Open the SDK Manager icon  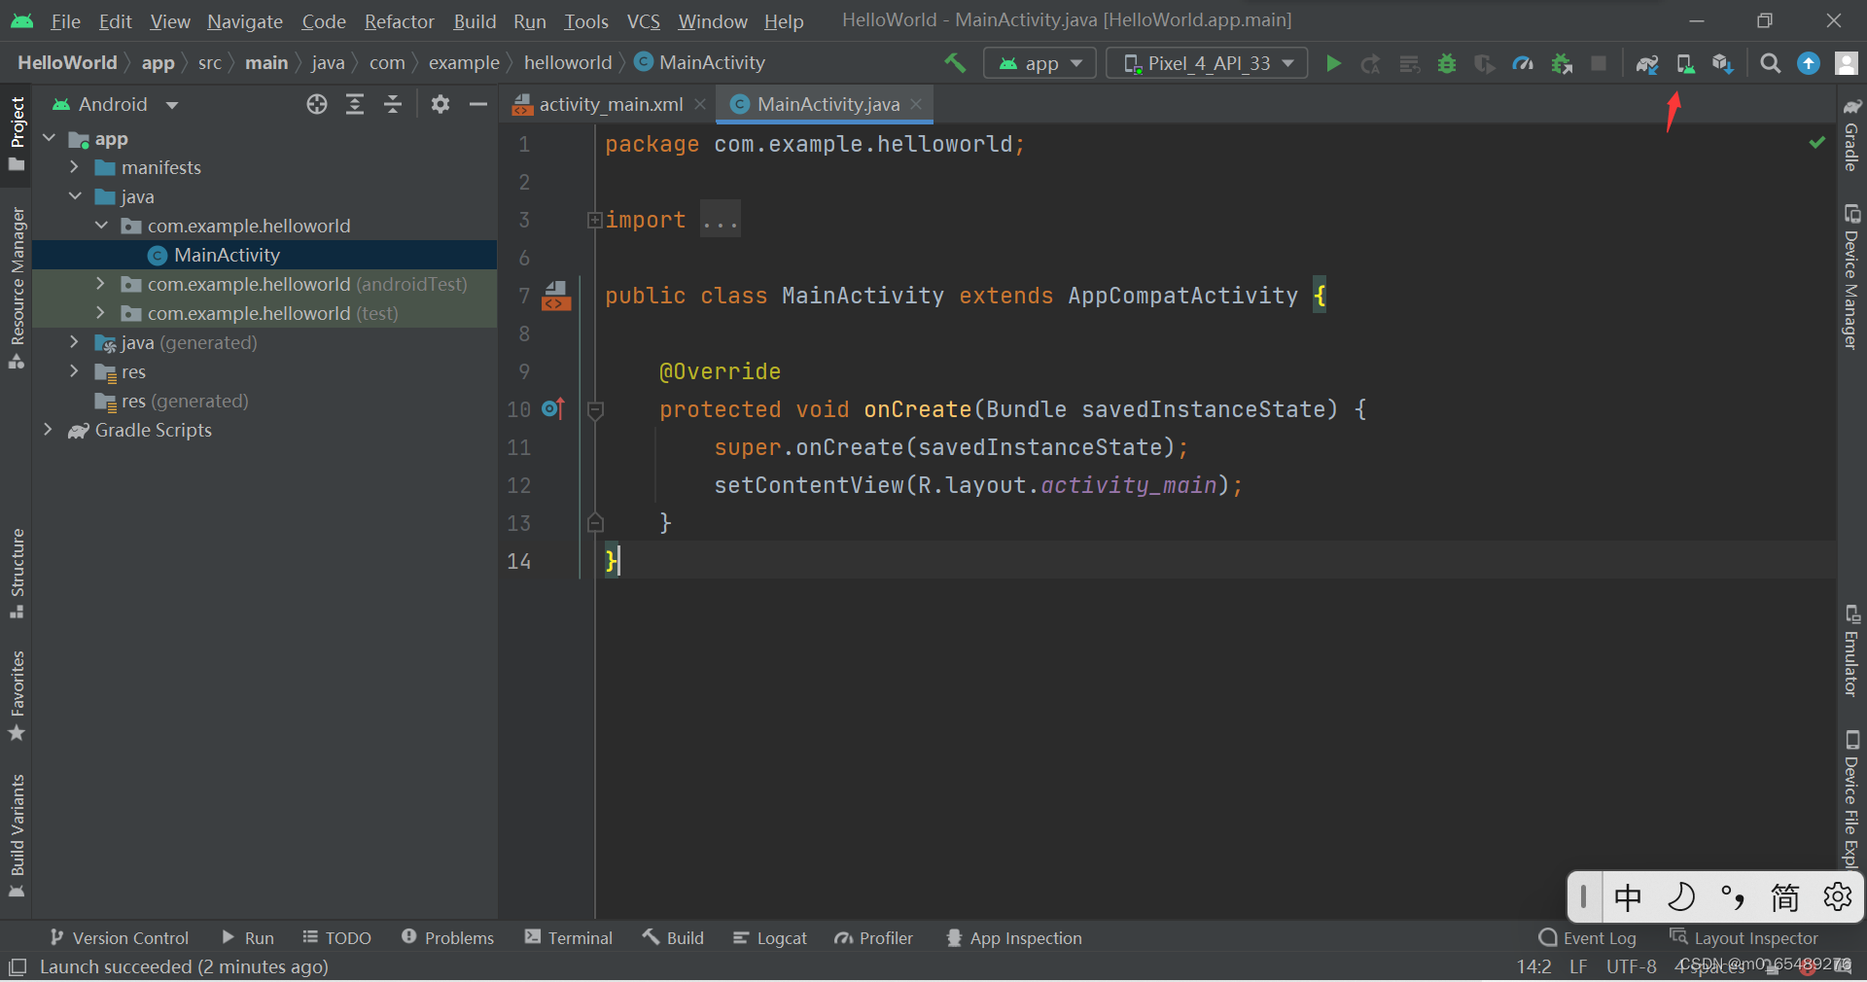pos(1723,63)
